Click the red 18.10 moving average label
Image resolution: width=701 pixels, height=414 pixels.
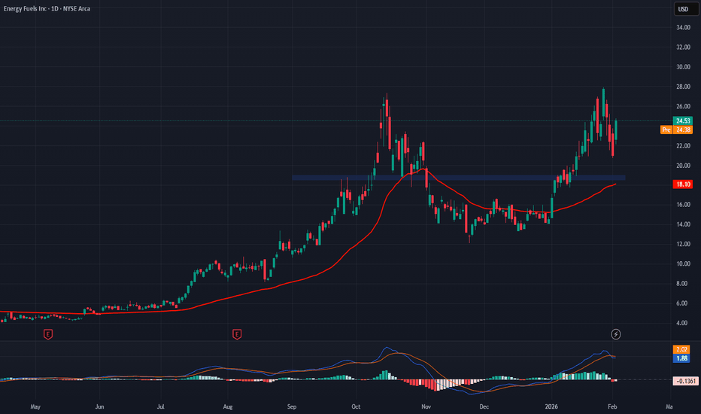pos(683,184)
